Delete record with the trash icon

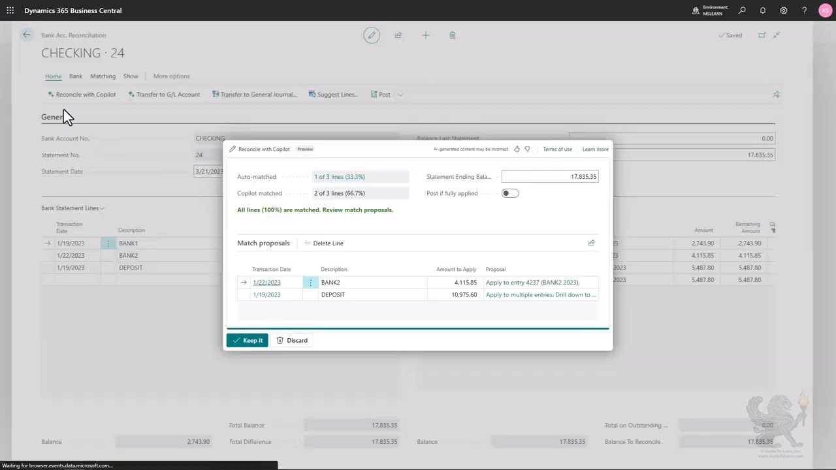pos(452,35)
